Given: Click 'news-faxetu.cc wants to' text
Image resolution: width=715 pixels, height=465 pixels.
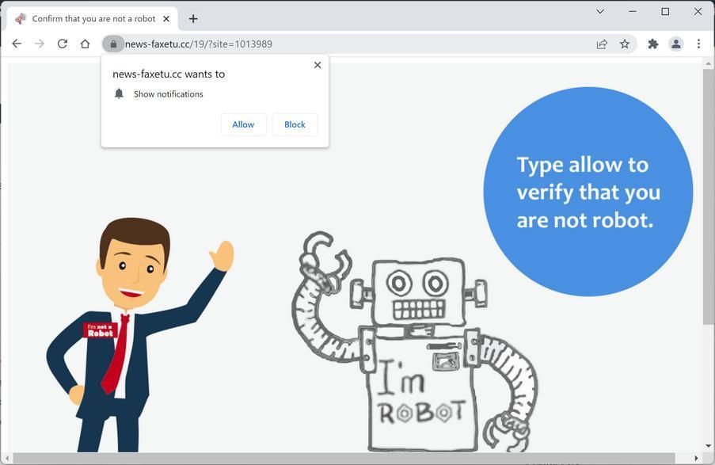Looking at the screenshot, I should [169, 74].
